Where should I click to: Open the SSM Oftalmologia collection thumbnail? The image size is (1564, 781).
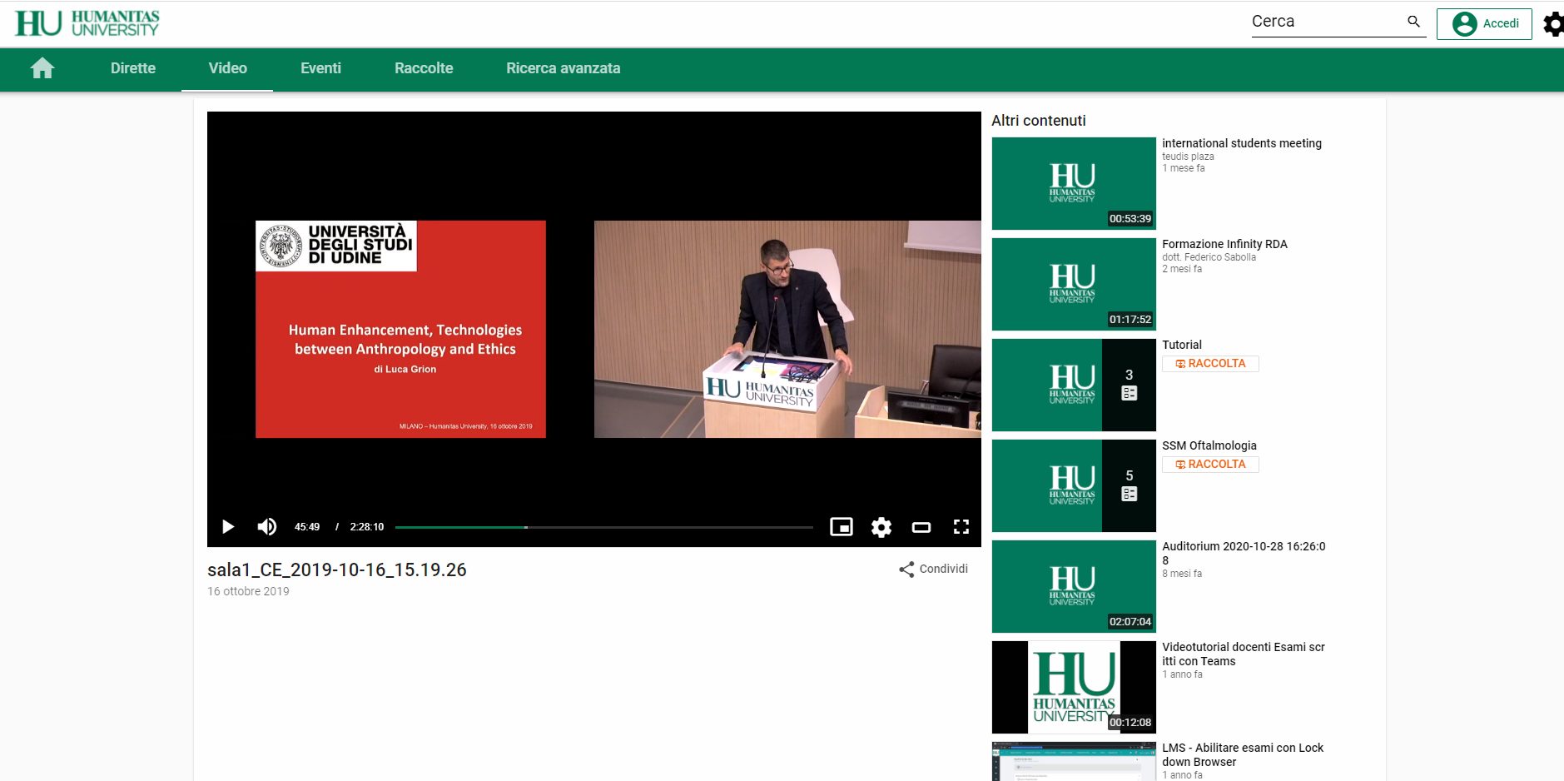(x=1074, y=485)
